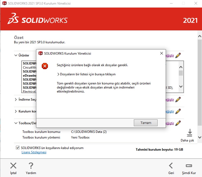Click pencil icon in Toolbox row
Viewport: 202px width, 177px height.
pos(178,123)
